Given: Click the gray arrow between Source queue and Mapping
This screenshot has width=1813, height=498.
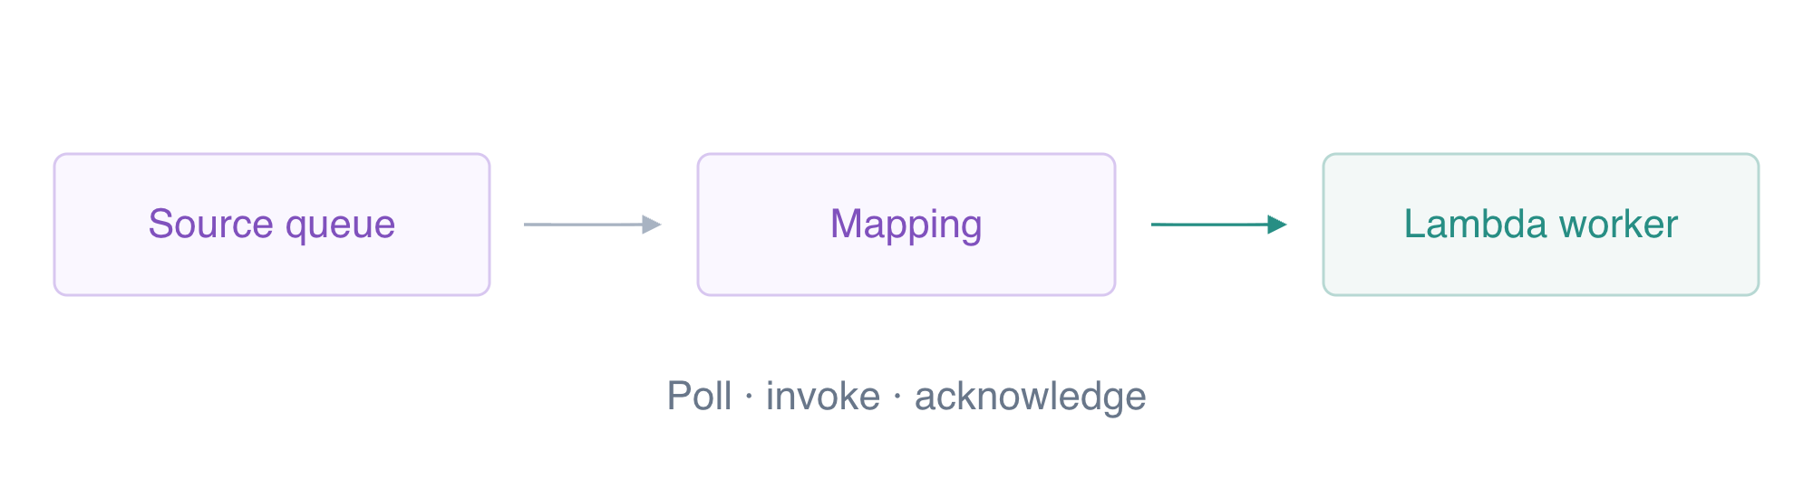Looking at the screenshot, I should click(593, 225).
